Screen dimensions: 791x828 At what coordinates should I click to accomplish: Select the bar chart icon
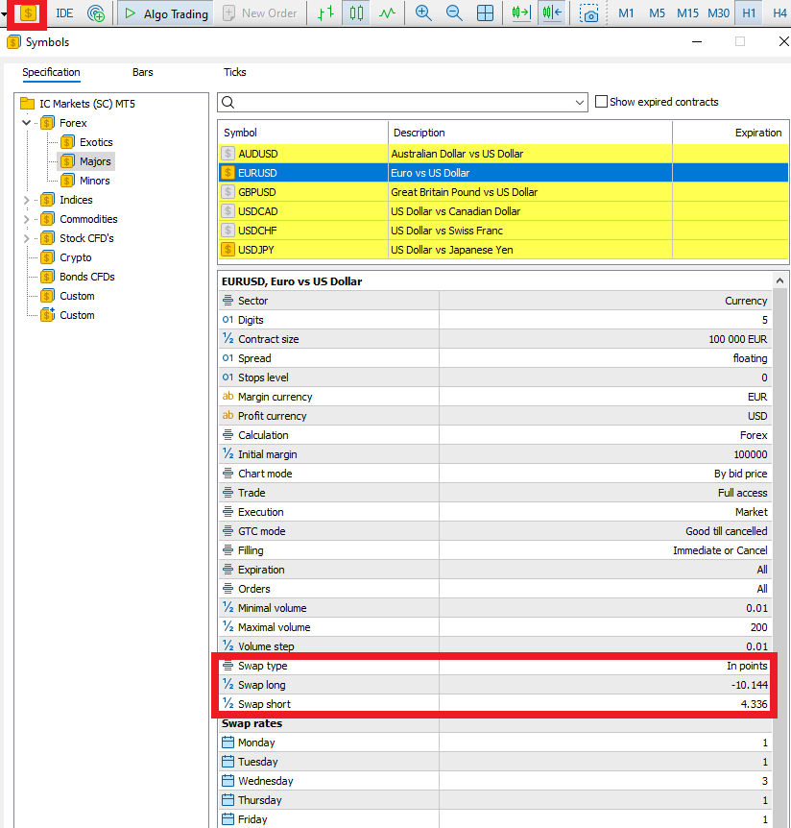(326, 13)
